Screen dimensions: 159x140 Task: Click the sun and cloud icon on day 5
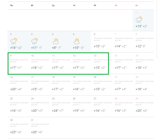[x=76, y=41]
